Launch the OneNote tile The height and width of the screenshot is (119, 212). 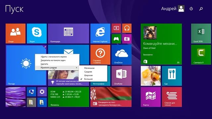pyautogui.click(x=122, y=76)
